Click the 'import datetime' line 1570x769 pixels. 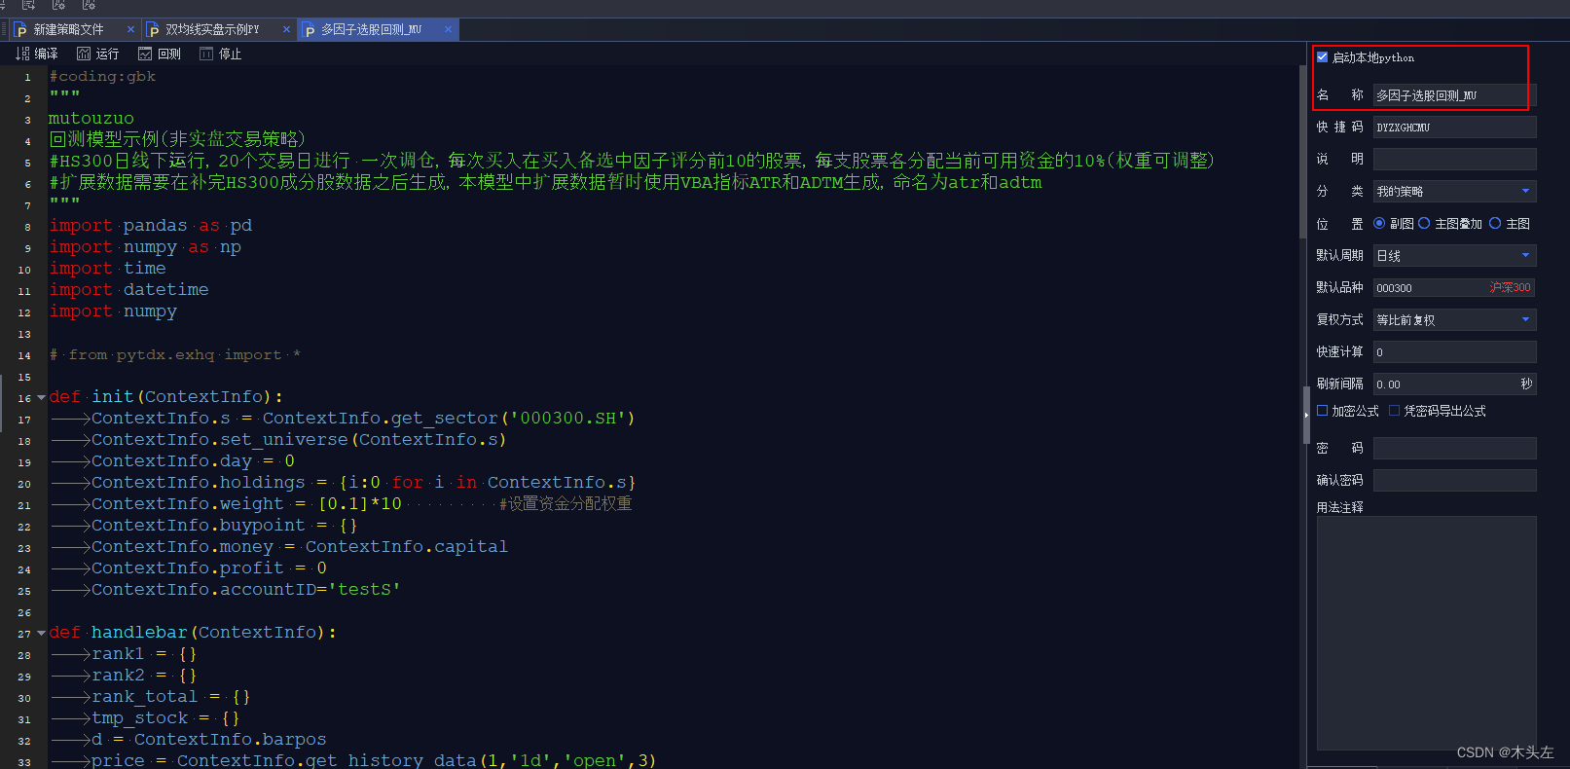point(128,290)
